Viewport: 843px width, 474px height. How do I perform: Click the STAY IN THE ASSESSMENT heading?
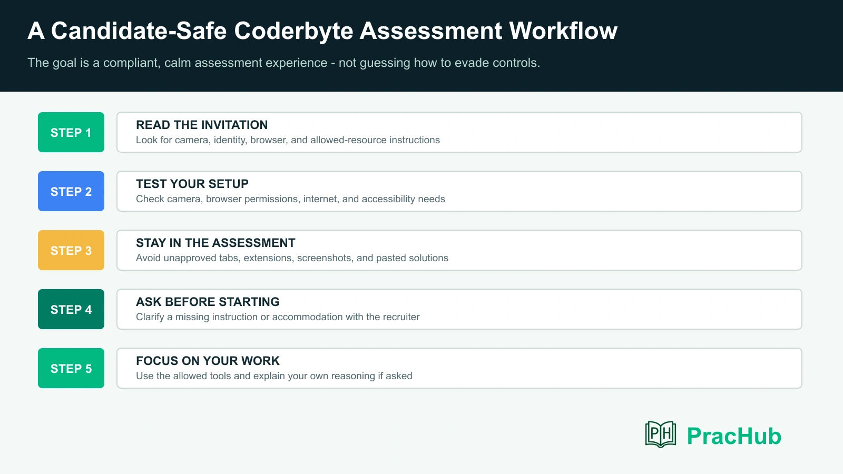pyautogui.click(x=215, y=243)
